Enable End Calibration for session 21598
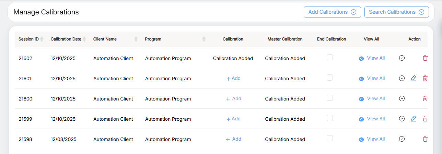Image resolution: width=442 pixels, height=154 pixels. (x=330, y=139)
